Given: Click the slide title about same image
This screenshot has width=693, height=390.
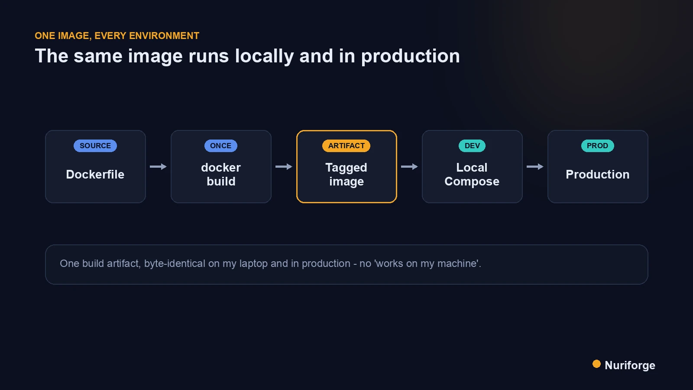Looking at the screenshot, I should click(x=247, y=56).
